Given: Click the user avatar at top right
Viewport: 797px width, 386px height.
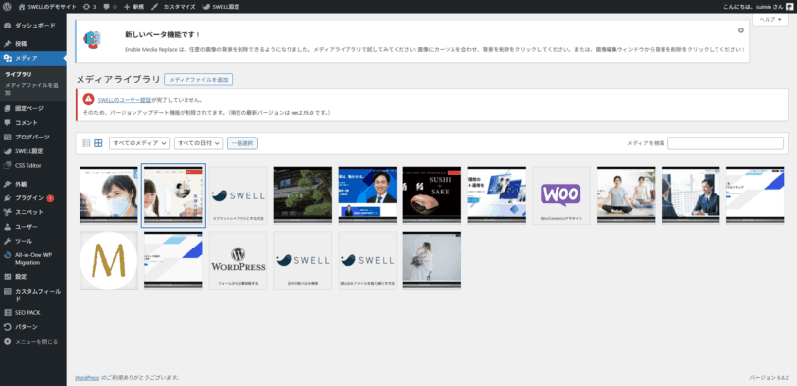Looking at the screenshot, I should pyautogui.click(x=789, y=7).
